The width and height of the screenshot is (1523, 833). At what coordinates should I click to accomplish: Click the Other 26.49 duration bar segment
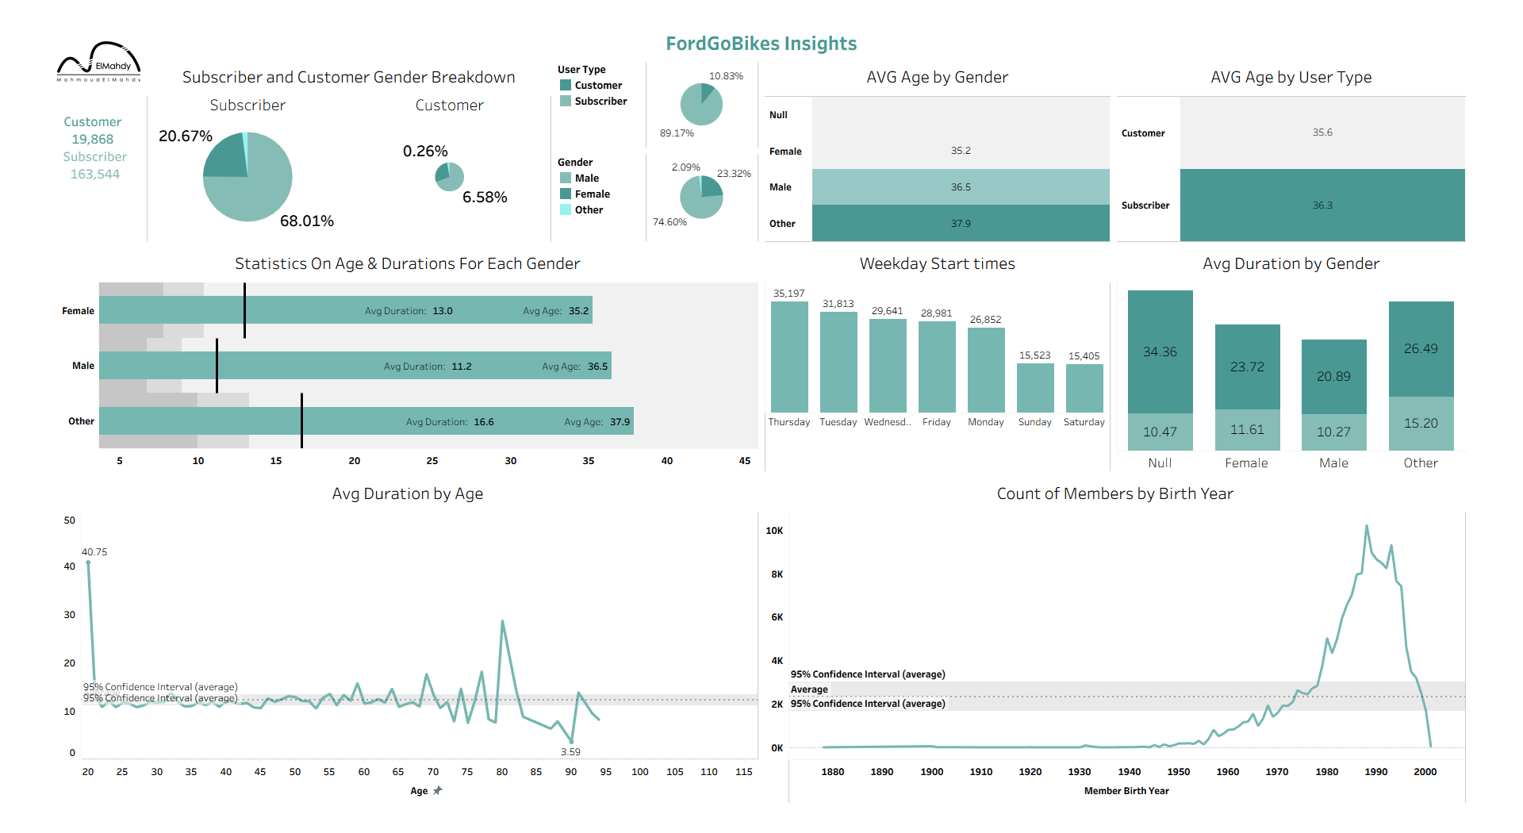[1421, 349]
